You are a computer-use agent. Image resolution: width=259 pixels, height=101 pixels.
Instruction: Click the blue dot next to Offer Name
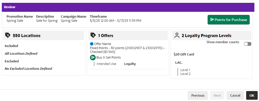[x=92, y=44]
